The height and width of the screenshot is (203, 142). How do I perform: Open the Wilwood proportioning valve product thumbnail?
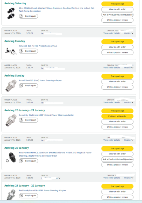[11, 51]
